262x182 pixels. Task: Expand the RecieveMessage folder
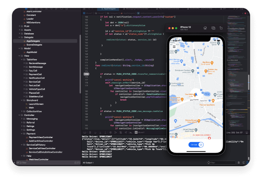click(x=24, y=63)
